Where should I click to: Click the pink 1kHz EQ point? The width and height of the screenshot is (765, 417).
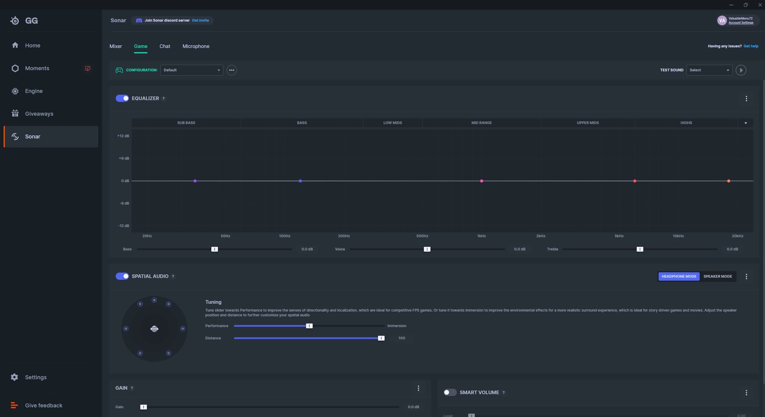tap(481, 181)
